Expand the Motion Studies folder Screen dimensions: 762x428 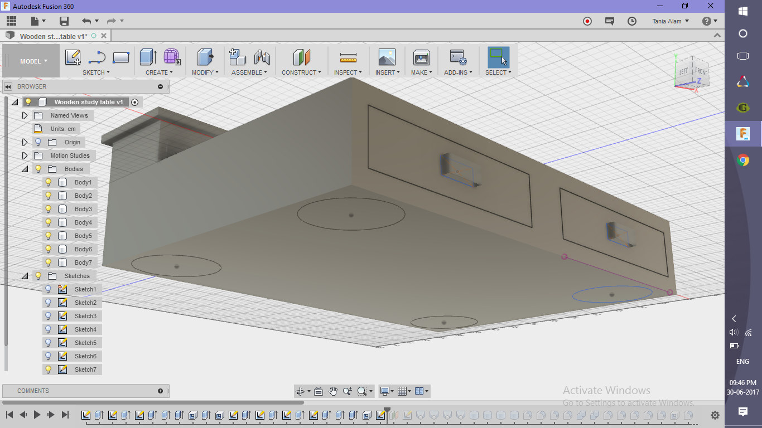pyautogui.click(x=25, y=155)
